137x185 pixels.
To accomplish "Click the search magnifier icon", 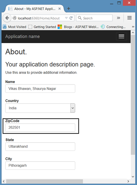I will pos(80,18).
